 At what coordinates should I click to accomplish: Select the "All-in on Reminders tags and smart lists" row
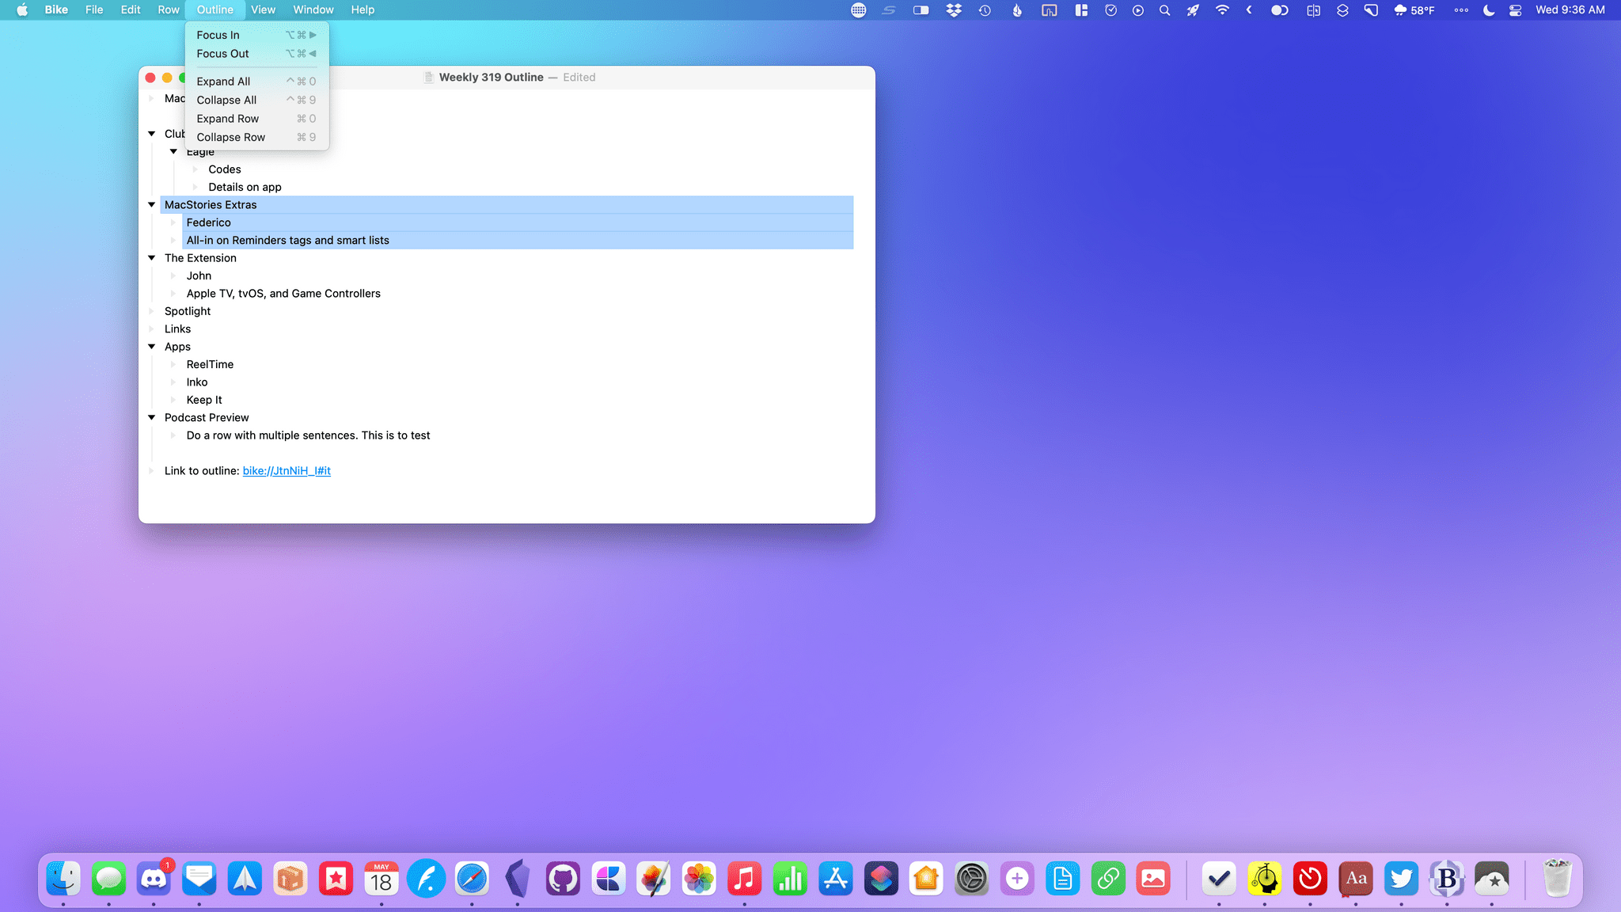pyautogui.click(x=518, y=240)
